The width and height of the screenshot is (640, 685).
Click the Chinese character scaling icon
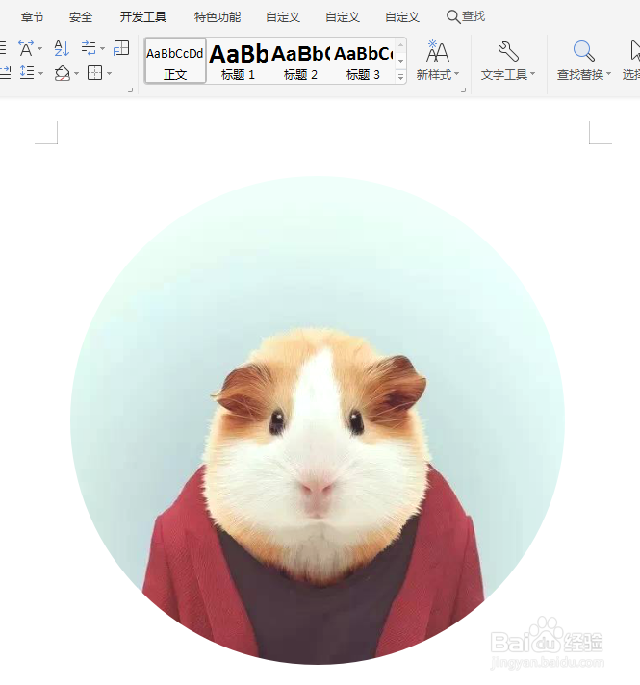(26, 48)
